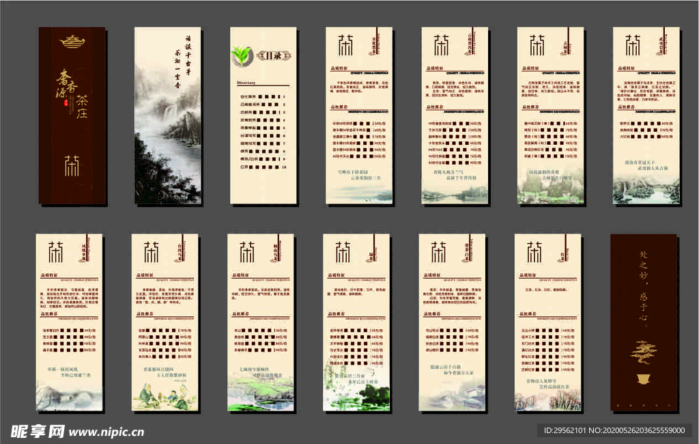Click the 茶 logo on the misty ink-wash panel
The image size is (699, 444).
[345, 45]
